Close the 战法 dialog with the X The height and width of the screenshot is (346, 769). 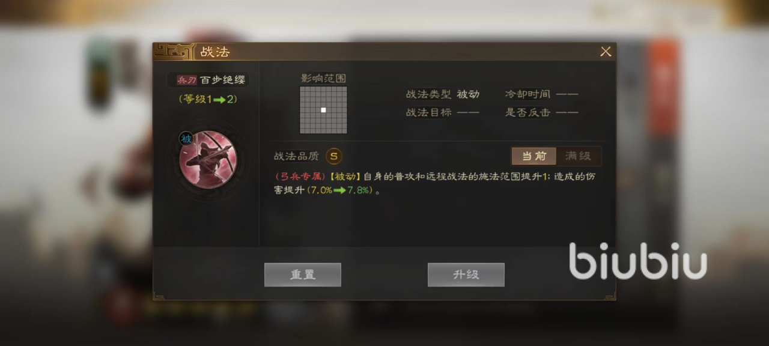click(606, 52)
